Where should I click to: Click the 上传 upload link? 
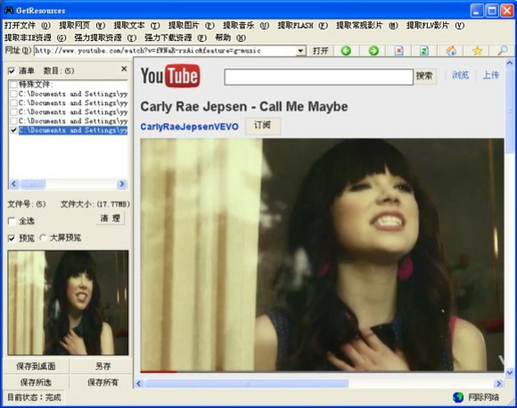pyautogui.click(x=490, y=75)
